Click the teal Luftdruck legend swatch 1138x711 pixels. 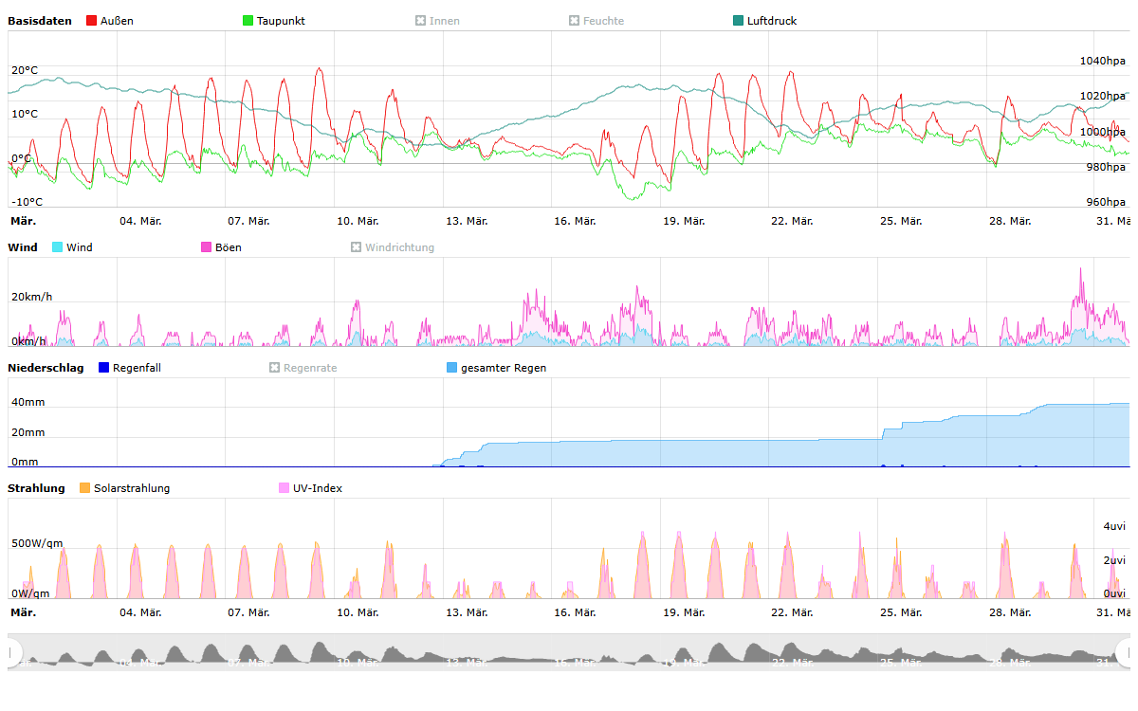[739, 21]
